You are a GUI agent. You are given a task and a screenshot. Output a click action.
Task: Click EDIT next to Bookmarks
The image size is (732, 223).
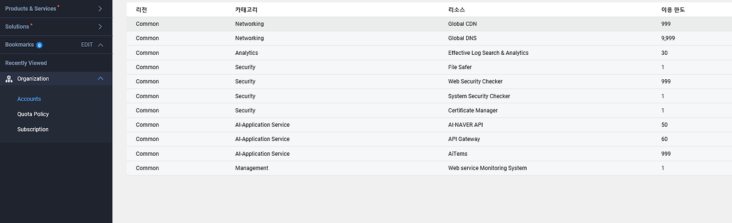coord(87,44)
